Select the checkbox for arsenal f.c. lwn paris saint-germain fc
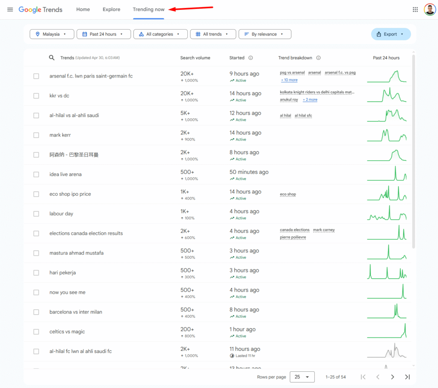 click(x=36, y=76)
